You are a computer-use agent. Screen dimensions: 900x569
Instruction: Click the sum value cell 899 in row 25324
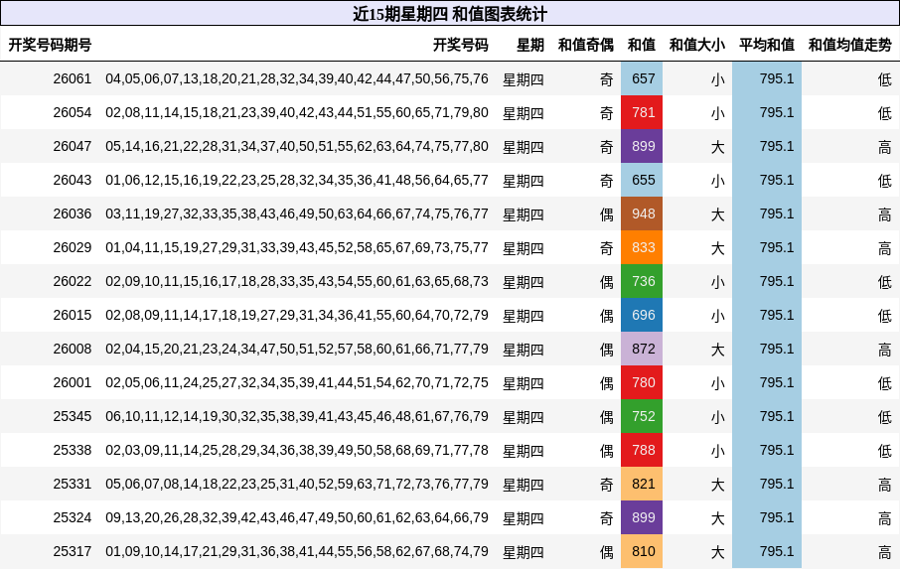coord(642,518)
